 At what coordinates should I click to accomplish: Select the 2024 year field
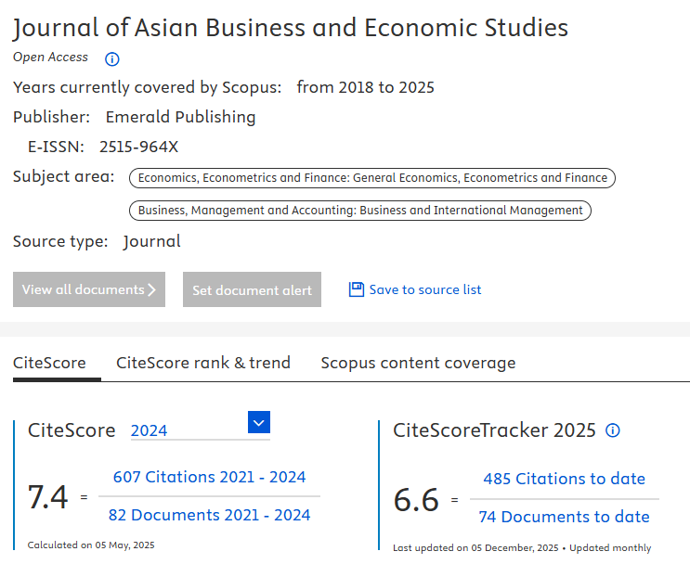click(186, 430)
